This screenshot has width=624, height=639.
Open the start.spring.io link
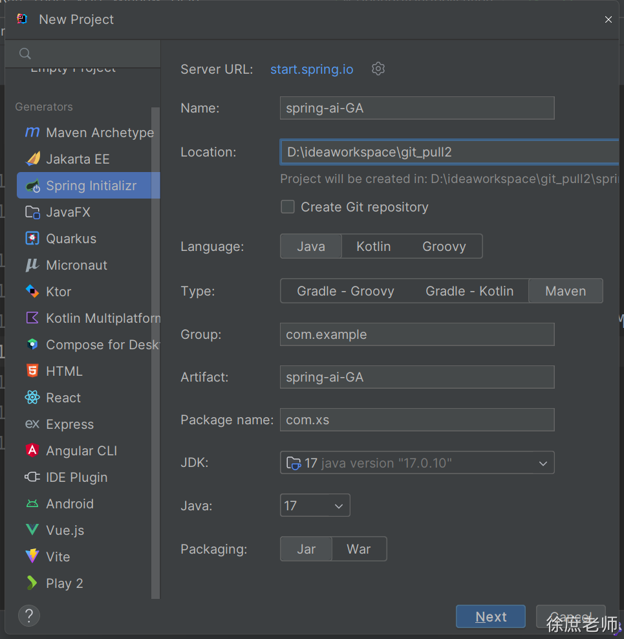312,69
